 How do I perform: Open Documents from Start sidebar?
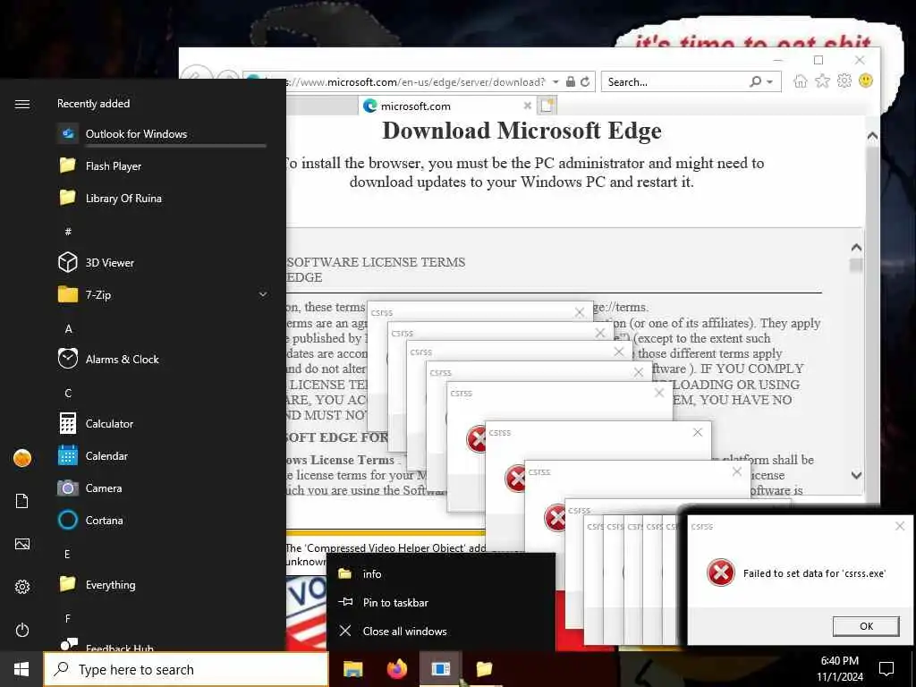click(x=22, y=501)
